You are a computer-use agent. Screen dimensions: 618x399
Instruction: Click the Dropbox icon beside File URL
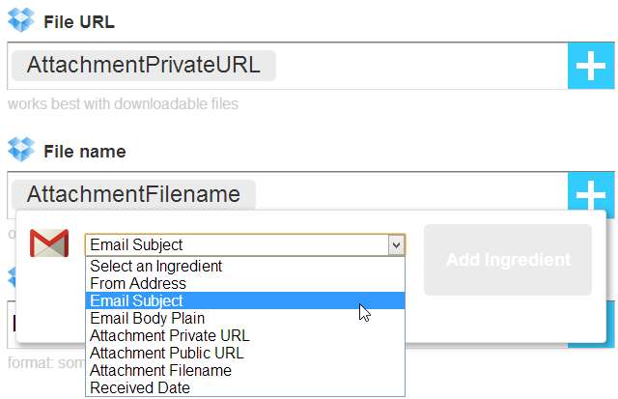pos(20,21)
